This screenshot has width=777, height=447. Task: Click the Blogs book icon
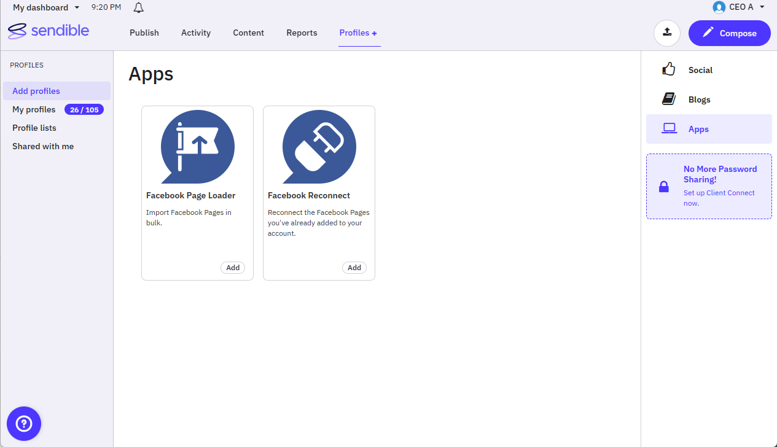pyautogui.click(x=669, y=99)
